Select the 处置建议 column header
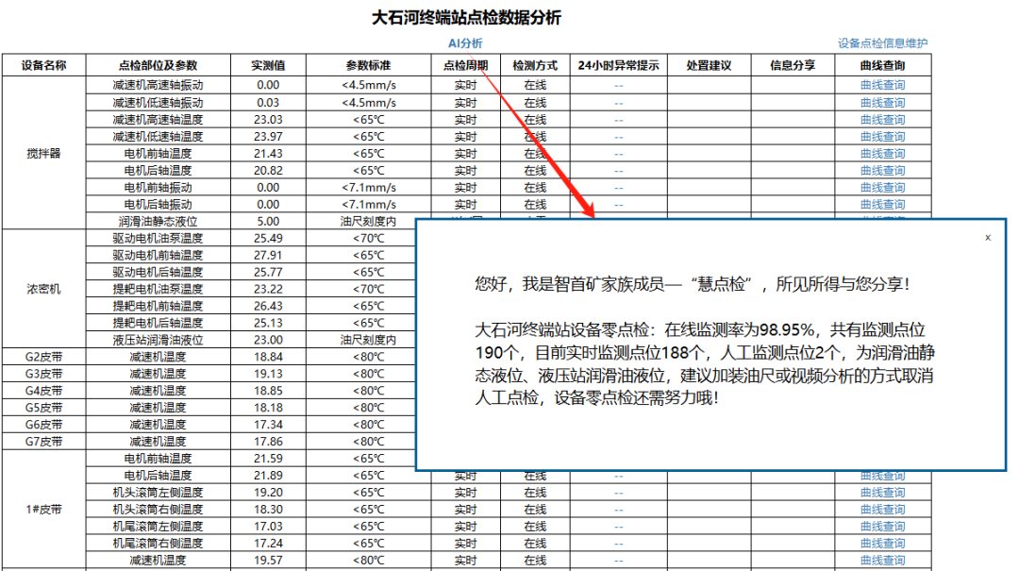The height and width of the screenshot is (571, 1019). (709, 66)
